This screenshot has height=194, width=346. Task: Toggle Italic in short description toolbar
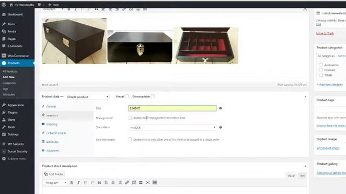pyautogui.click(x=78, y=183)
